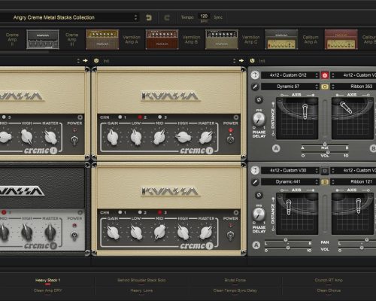This screenshot has height=301, width=376.
Task: Flip the Power switch on upper Creme I amp
Action: 230,139
